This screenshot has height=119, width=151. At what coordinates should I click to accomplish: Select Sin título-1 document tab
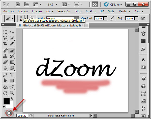51,25
